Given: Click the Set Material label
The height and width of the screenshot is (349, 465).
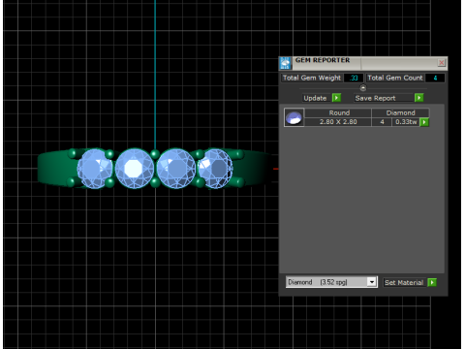Looking at the screenshot, I should [x=404, y=282].
